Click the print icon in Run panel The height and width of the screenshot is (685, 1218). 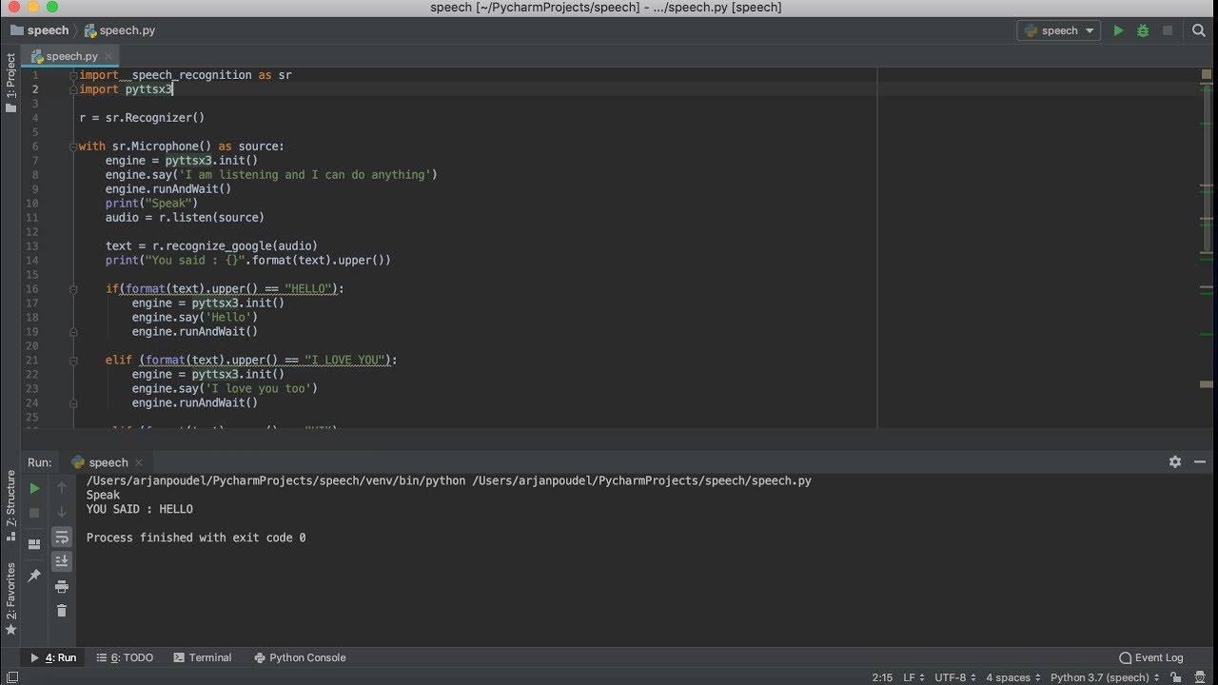point(62,586)
